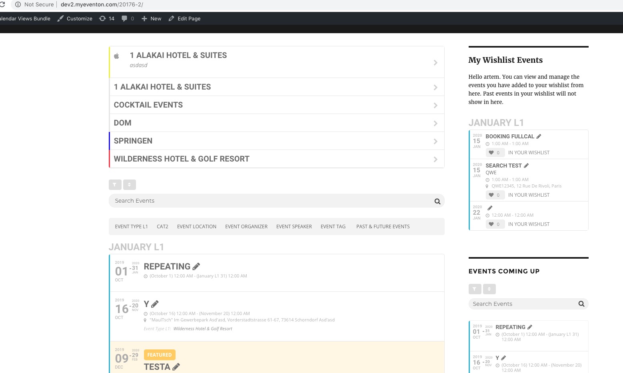Click the Edit Page link
The height and width of the screenshot is (373, 623).
coord(185,18)
